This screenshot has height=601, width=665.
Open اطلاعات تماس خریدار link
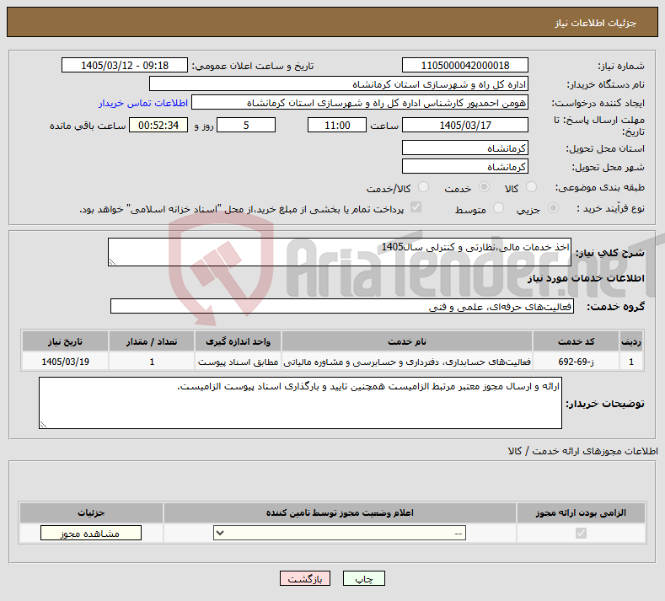[143, 103]
